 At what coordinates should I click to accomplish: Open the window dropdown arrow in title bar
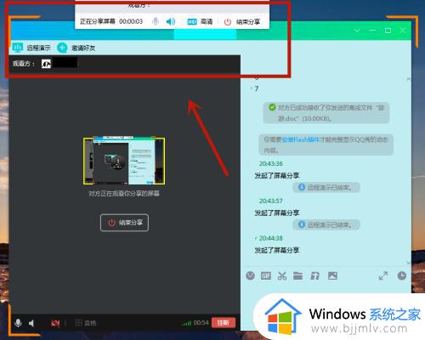tap(357, 30)
